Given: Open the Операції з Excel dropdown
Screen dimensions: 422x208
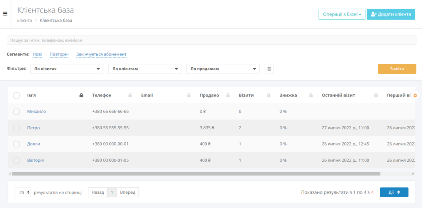Looking at the screenshot, I should 341,14.
